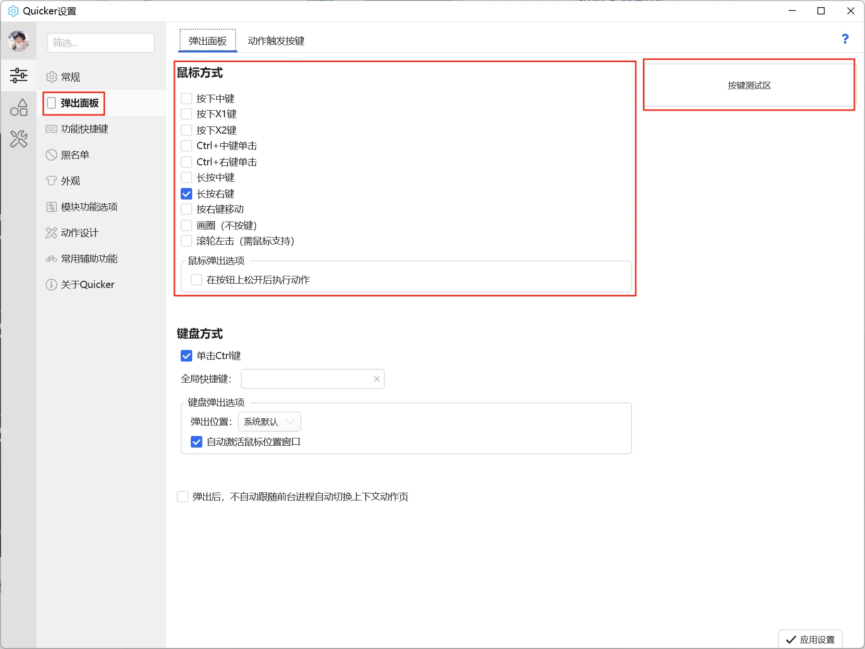Click the 按键测试区 test area
Screen dimensions: 865x649
tap(749, 86)
